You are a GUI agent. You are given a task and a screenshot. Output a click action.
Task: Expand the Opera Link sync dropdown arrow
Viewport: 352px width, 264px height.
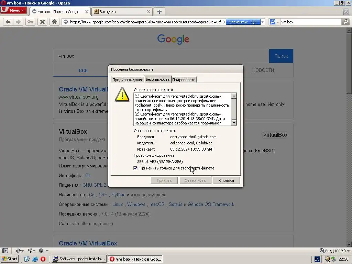[x=22, y=251]
